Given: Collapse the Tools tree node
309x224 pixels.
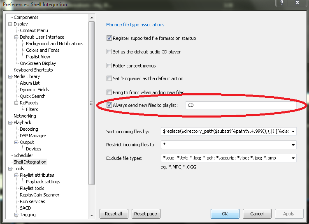Looking at the screenshot, I should (x=10, y=169).
